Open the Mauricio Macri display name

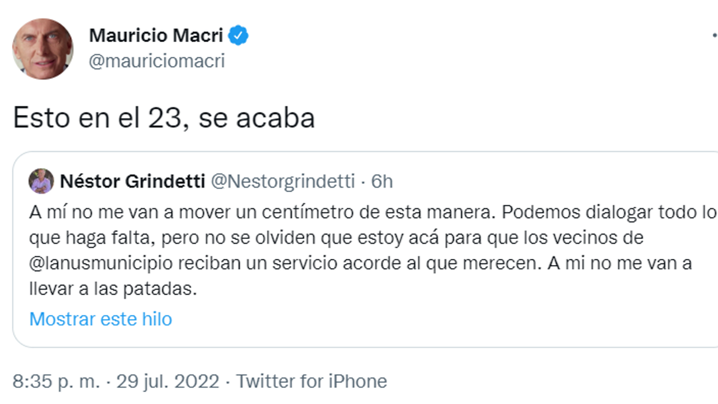tap(156, 36)
